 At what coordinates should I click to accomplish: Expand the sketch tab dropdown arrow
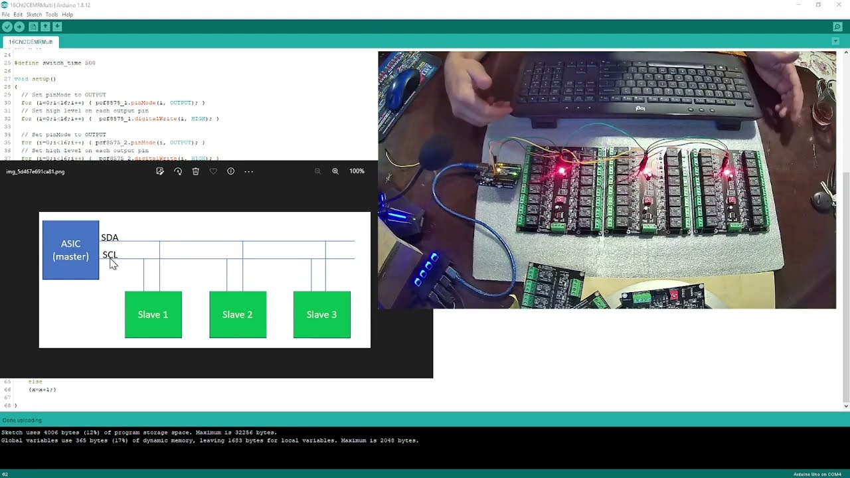(835, 41)
